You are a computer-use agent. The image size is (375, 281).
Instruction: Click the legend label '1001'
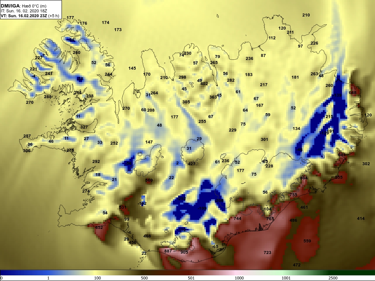(x=286, y=278)
